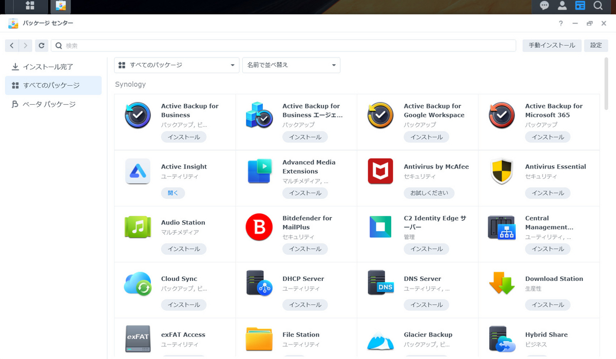The image size is (616, 359).
Task: Click the 手動インストール button
Action: [552, 46]
